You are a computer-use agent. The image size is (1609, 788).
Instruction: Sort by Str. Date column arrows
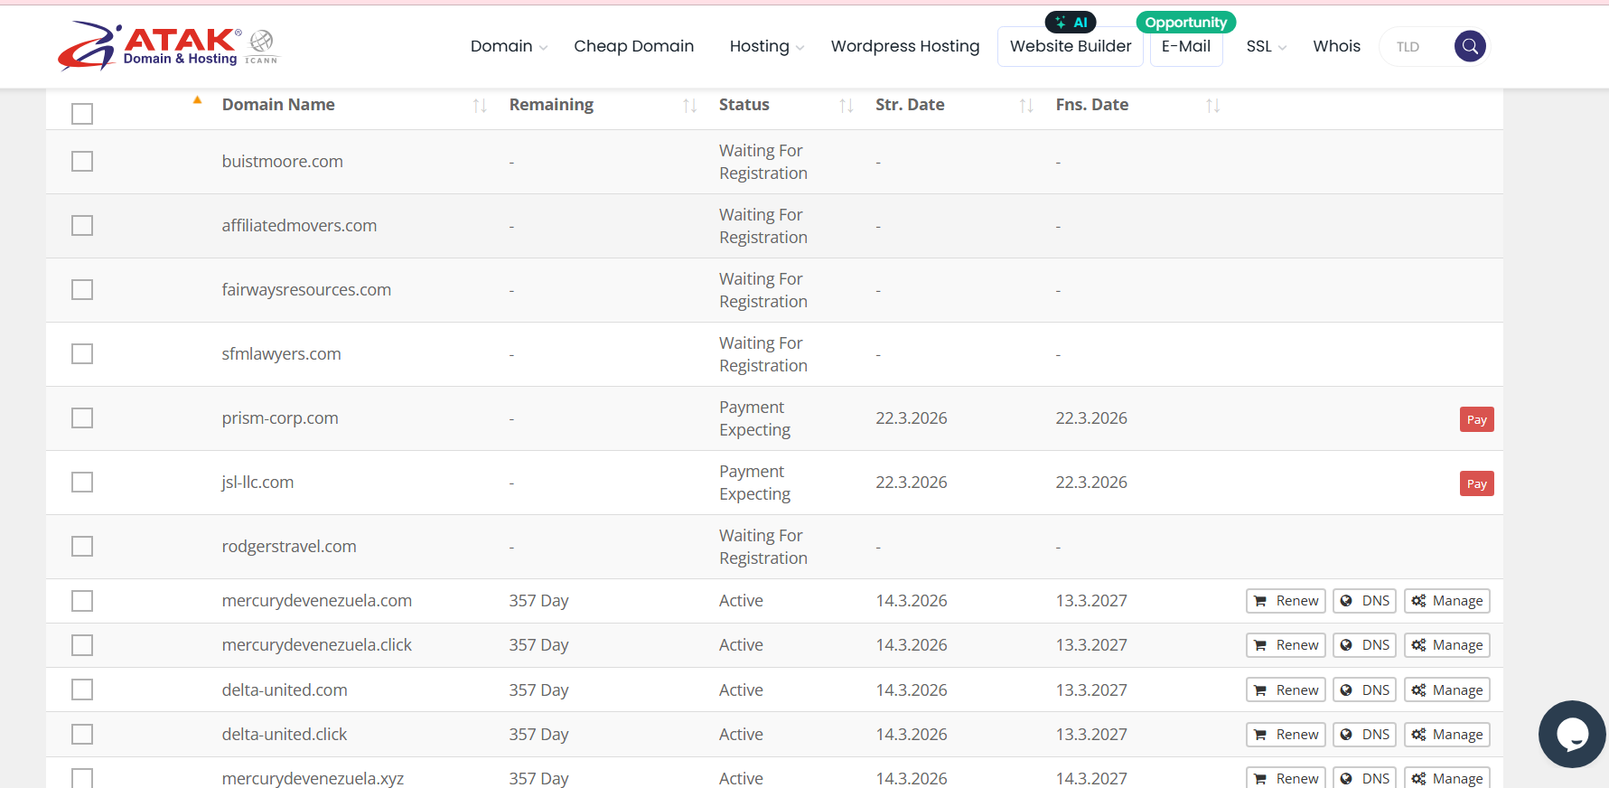click(1025, 106)
